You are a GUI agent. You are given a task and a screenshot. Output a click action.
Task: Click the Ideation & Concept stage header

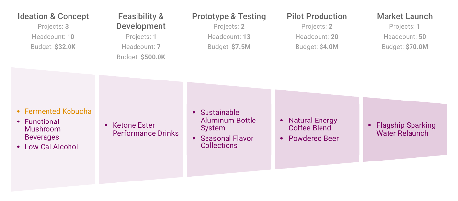pyautogui.click(x=53, y=16)
